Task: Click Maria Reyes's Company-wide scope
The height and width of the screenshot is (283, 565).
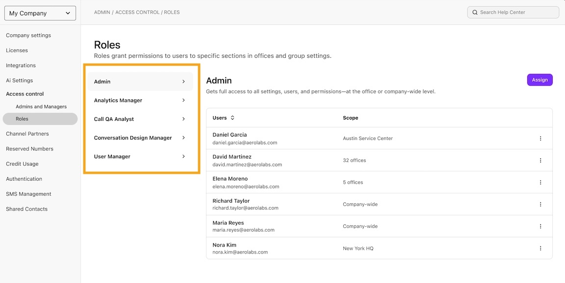Action: click(360, 226)
